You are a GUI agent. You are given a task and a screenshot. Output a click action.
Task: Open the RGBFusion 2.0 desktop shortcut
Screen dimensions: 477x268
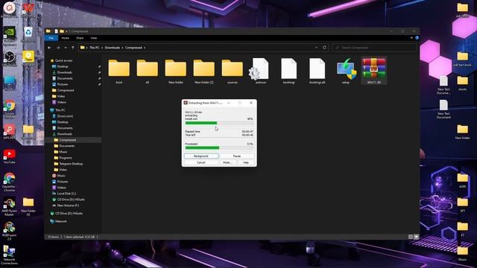pyautogui.click(x=10, y=227)
